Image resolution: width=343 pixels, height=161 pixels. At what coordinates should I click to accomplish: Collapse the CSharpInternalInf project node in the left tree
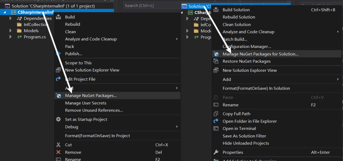pyautogui.click(x=5, y=12)
